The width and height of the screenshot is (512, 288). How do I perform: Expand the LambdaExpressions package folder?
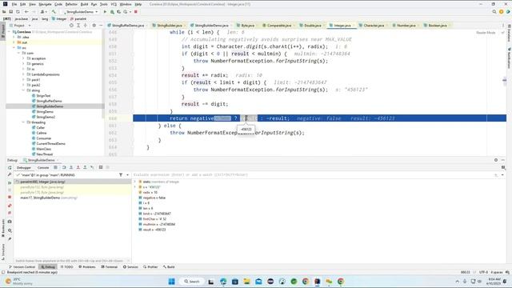[23, 74]
